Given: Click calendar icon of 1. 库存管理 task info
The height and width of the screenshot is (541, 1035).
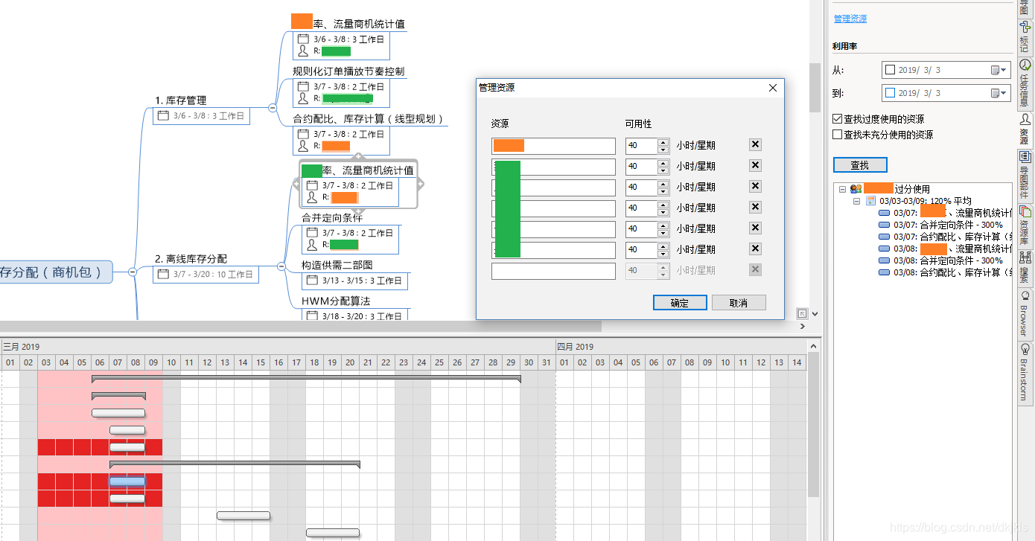Looking at the screenshot, I should click(164, 115).
